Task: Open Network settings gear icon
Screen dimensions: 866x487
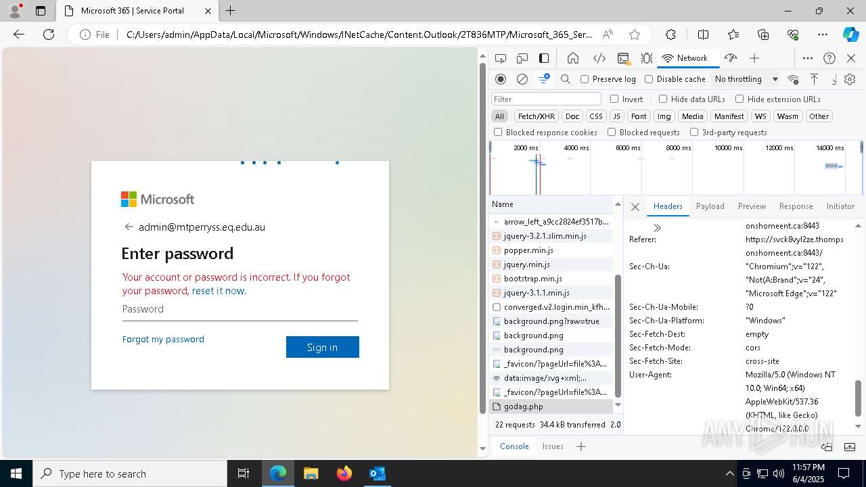Action: point(850,79)
